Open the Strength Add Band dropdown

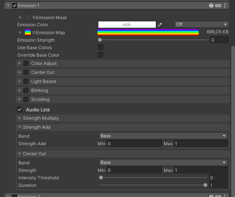163,136
